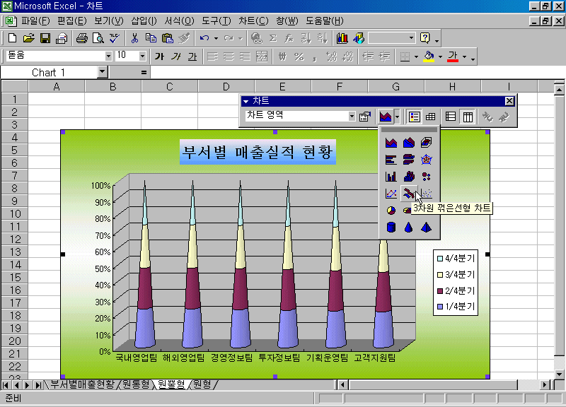Switch to the 원통형 sheet tab

[x=135, y=384]
